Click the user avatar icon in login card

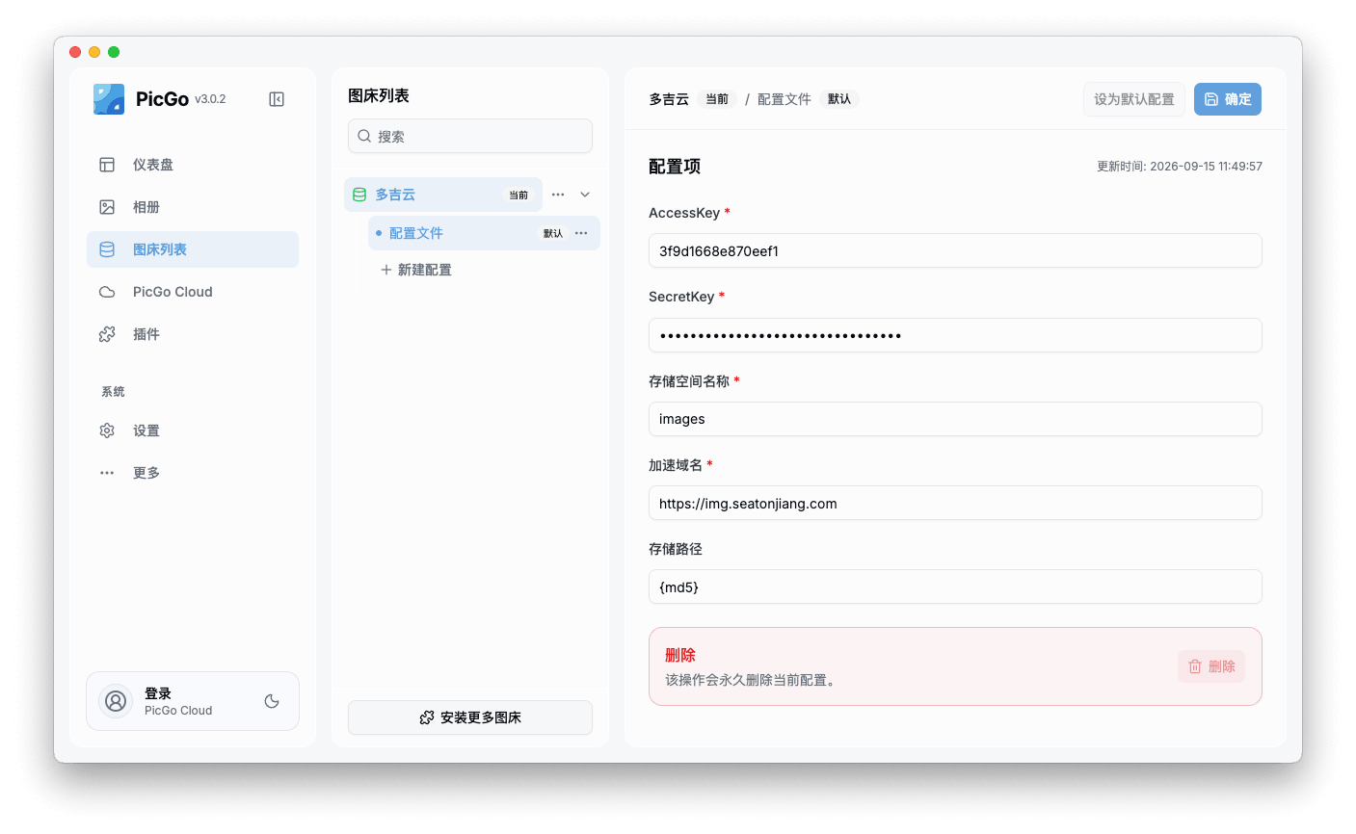pyautogui.click(x=116, y=701)
